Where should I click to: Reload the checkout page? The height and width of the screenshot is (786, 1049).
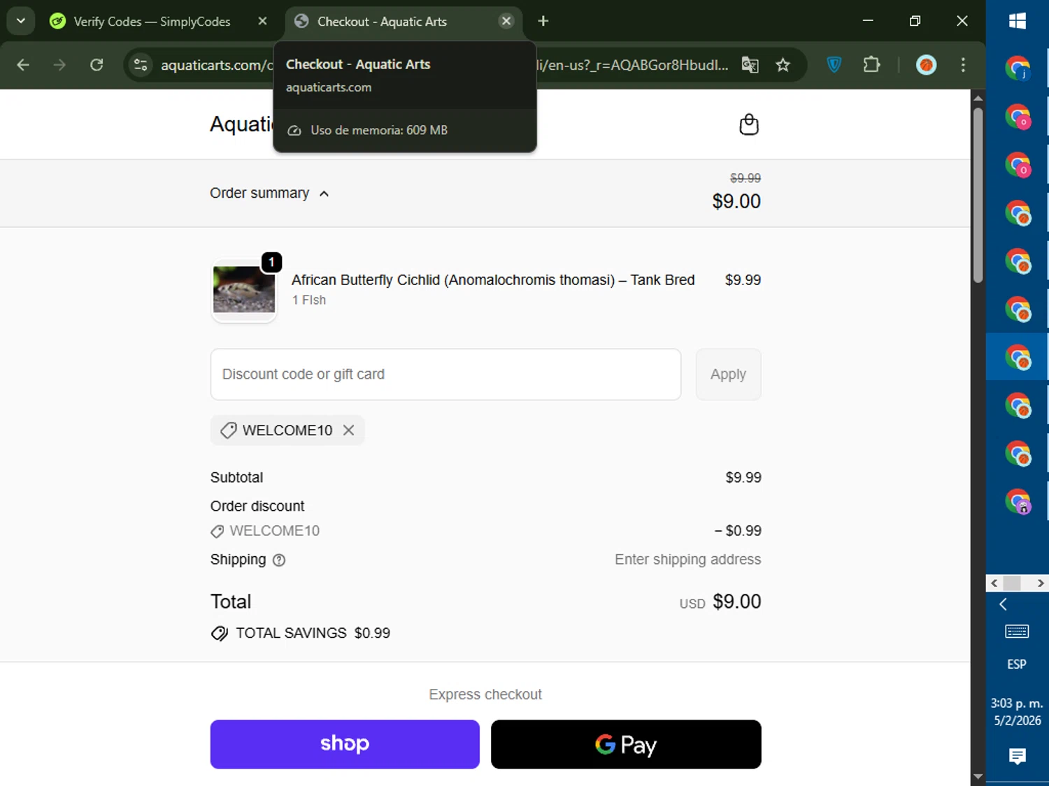click(97, 65)
